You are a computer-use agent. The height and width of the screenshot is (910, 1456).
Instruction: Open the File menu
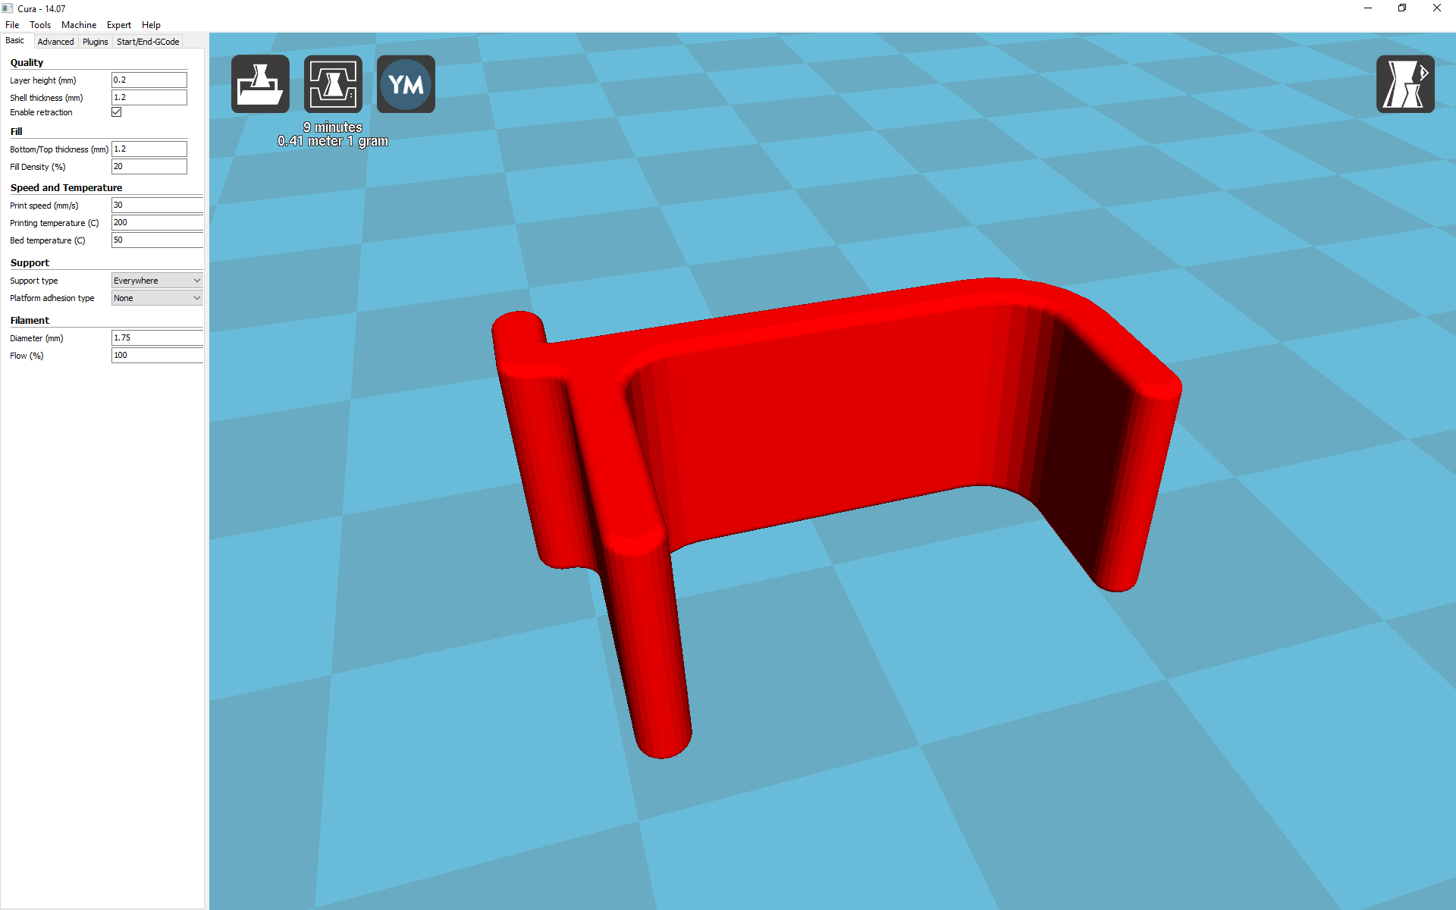click(12, 25)
